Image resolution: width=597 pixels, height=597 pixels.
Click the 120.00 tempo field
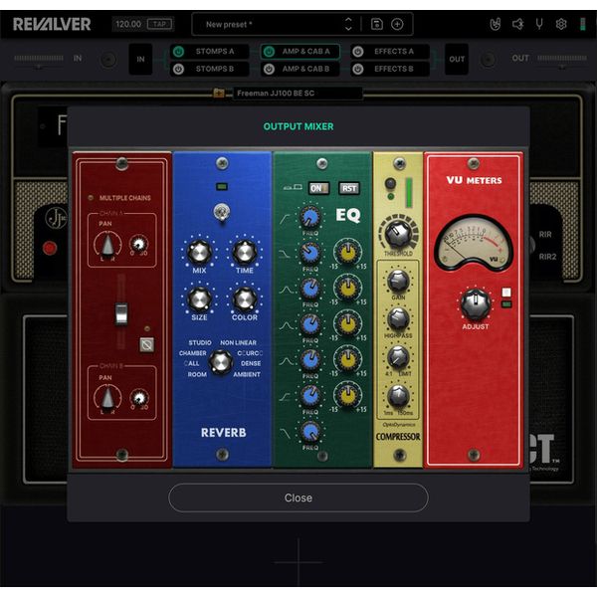point(128,24)
